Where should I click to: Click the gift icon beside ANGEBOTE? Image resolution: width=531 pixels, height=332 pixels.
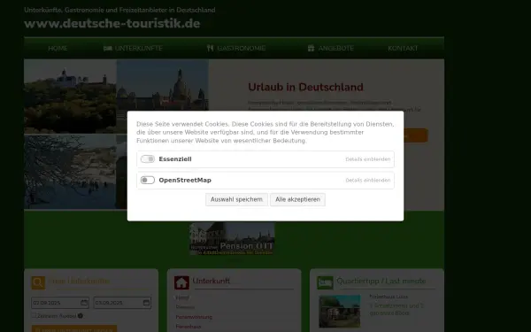pyautogui.click(x=311, y=48)
